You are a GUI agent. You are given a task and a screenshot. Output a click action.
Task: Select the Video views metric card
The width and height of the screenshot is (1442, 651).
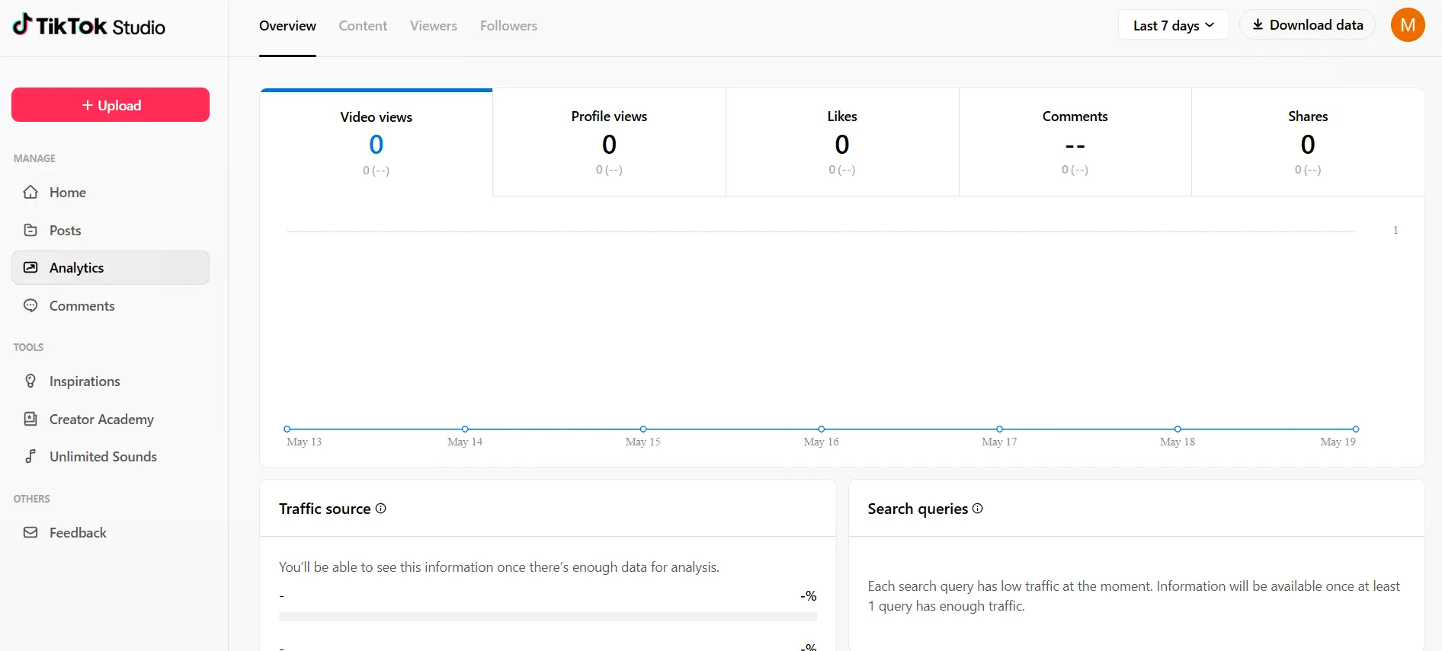coord(377,142)
